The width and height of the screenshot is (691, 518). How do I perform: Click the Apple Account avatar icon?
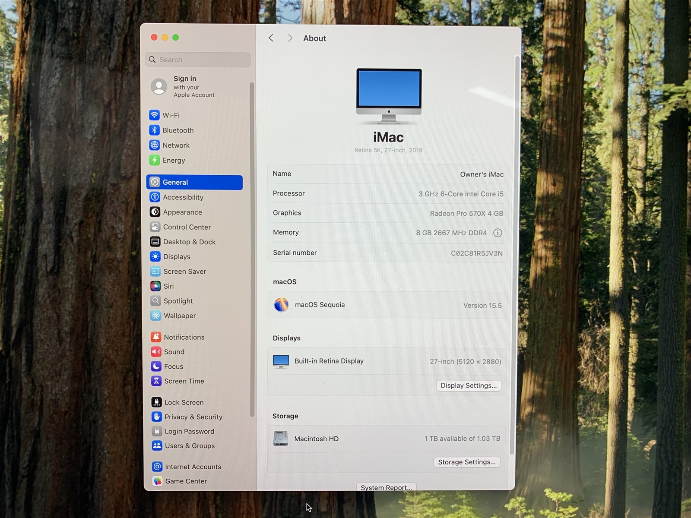[159, 86]
